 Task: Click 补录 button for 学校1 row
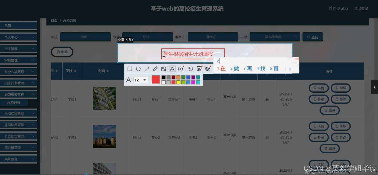click(x=319, y=99)
